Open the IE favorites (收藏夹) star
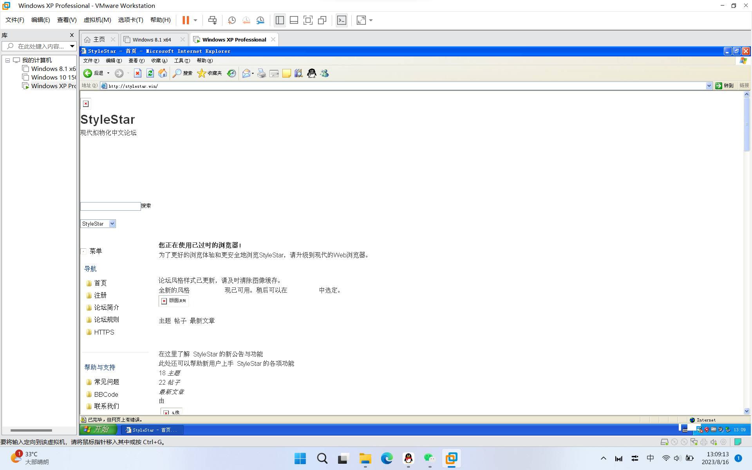Screen dimensions: 752x470 (x=210, y=73)
